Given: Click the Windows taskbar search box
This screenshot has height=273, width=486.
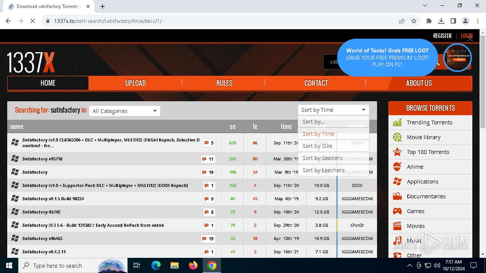Looking at the screenshot, I should tap(72, 265).
